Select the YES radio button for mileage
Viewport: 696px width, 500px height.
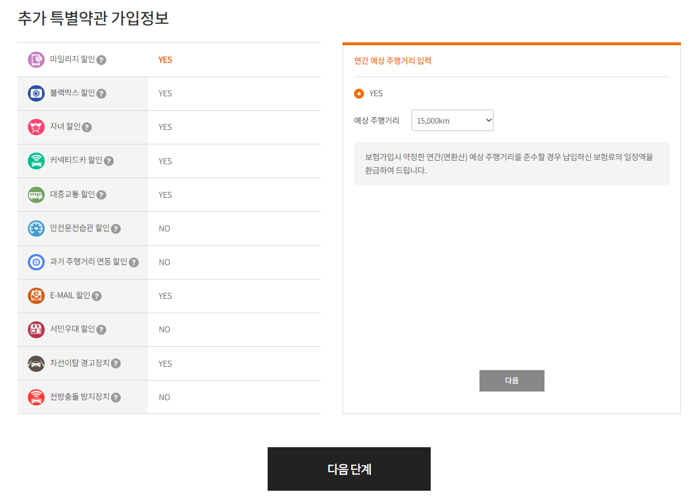point(359,93)
